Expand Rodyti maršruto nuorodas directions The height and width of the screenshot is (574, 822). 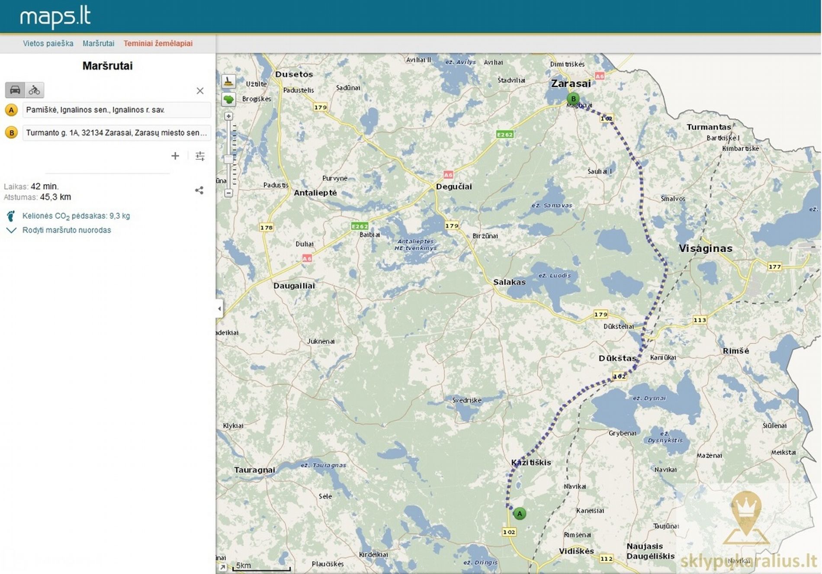[x=67, y=230]
